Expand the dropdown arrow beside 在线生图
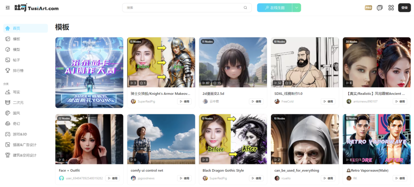 click(x=297, y=8)
